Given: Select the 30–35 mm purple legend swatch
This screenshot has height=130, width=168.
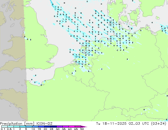Looking at the screenshot, I should [60, 127].
